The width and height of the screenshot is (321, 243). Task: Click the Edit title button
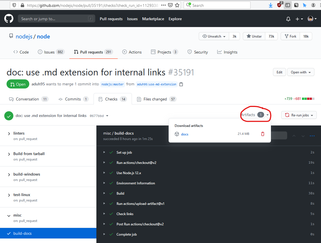coord(279,72)
